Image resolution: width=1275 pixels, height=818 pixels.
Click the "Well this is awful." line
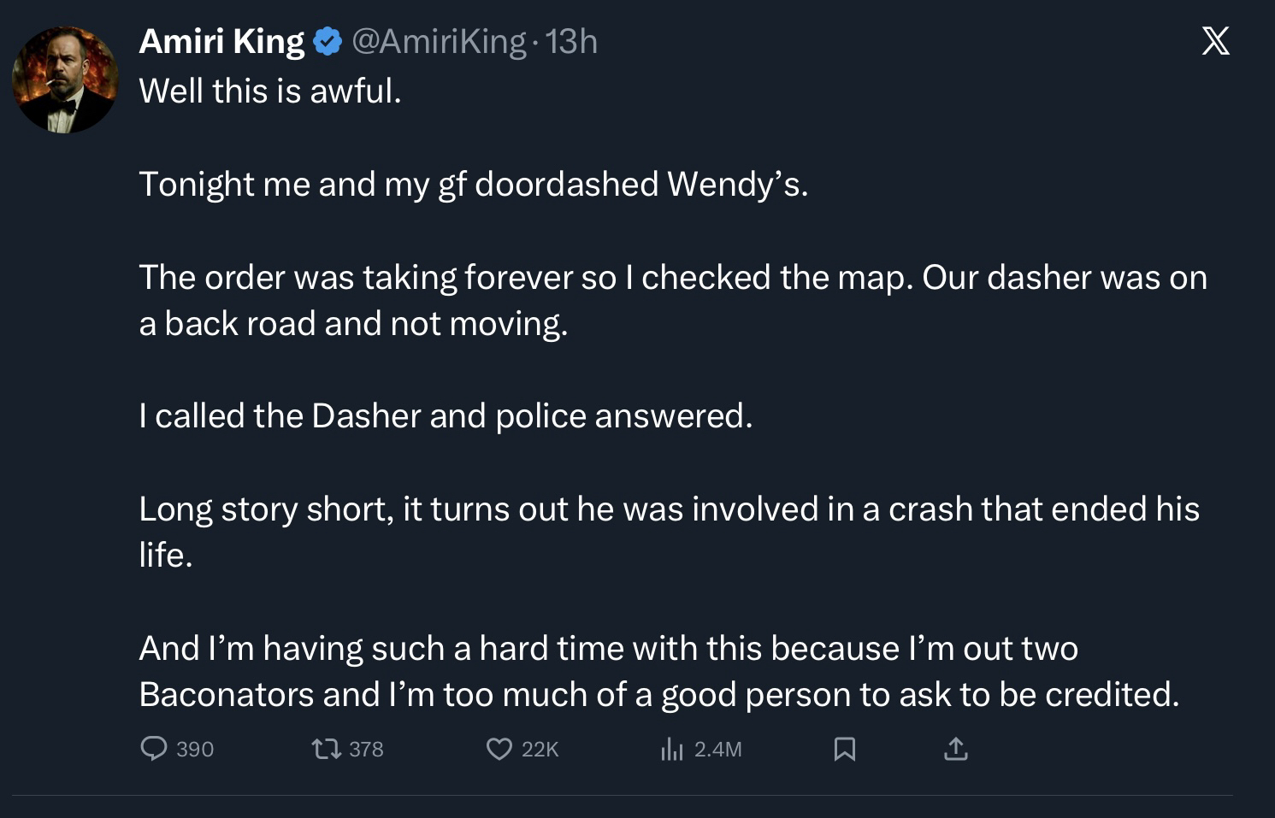point(270,91)
